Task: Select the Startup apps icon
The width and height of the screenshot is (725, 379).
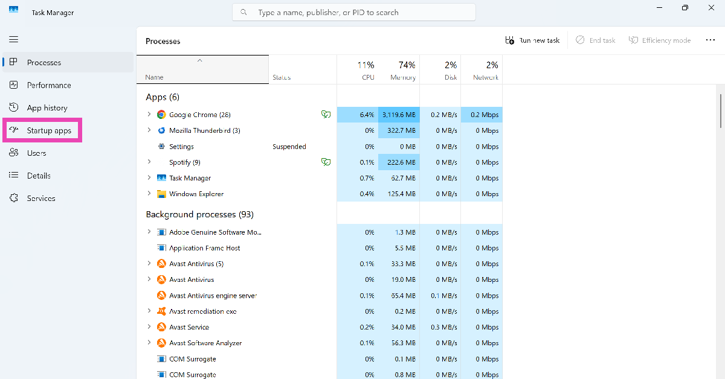Action: point(13,130)
